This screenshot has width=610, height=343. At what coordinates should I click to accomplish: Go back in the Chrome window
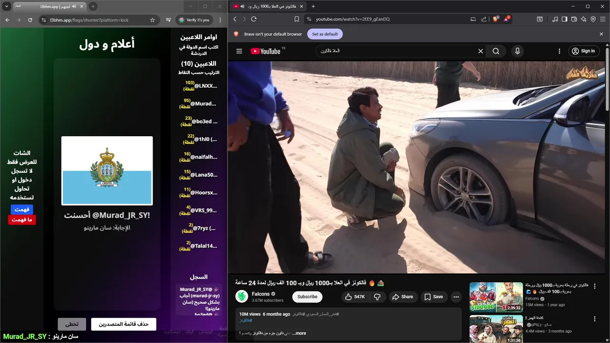click(x=7, y=20)
